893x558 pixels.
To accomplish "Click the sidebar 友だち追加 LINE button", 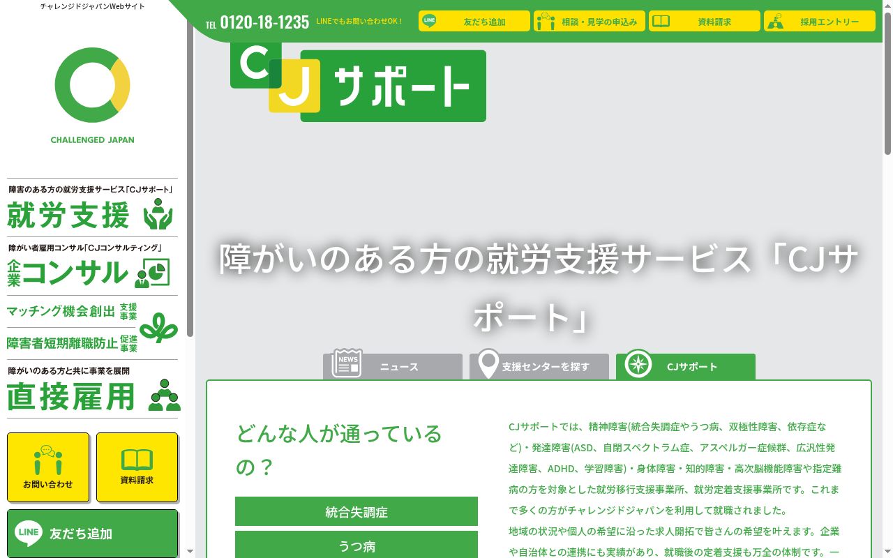I will pos(93,534).
